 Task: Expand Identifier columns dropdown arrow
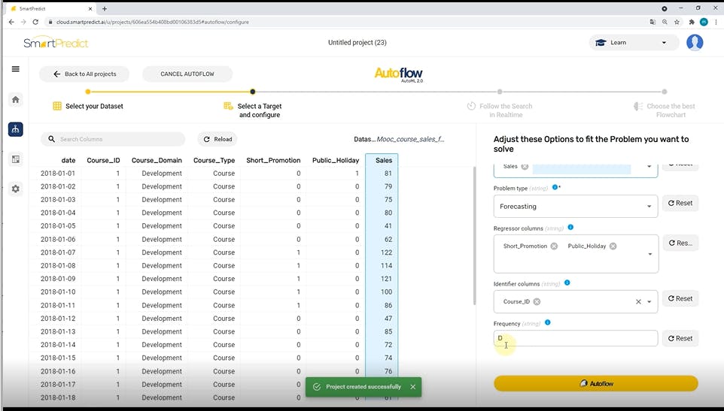pyautogui.click(x=649, y=302)
